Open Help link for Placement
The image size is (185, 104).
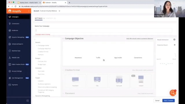point(145,94)
